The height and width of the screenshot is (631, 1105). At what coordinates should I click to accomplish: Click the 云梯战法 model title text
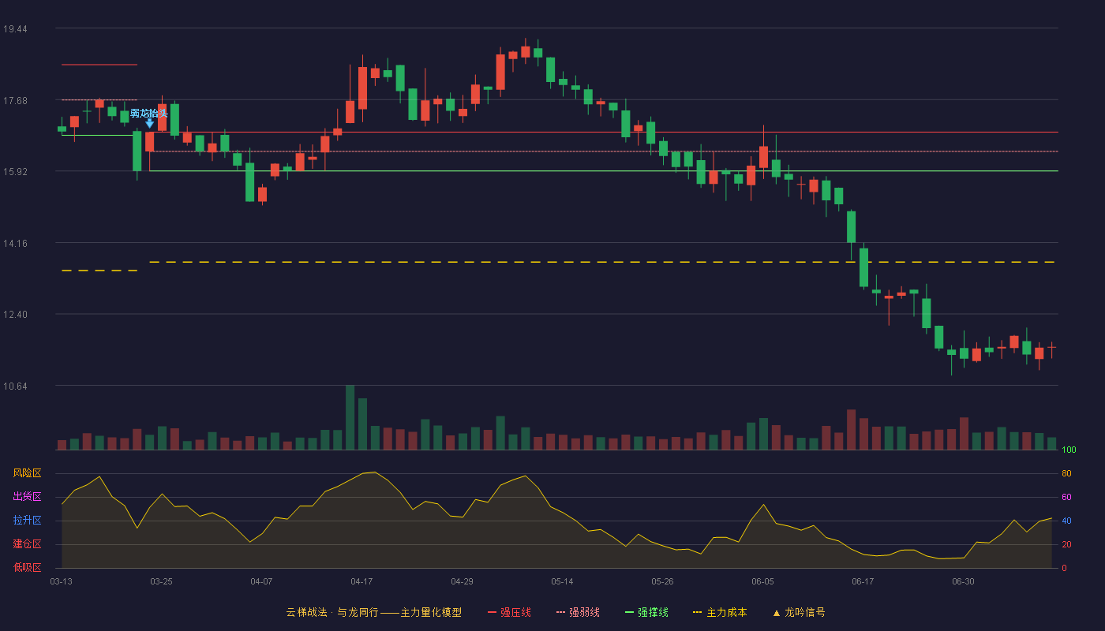pos(373,612)
